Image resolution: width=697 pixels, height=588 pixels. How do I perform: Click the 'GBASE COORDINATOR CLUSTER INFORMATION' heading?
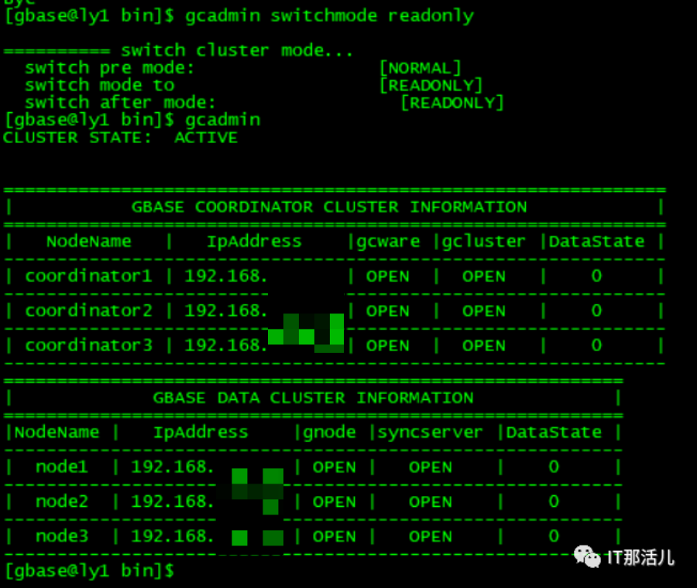tap(329, 207)
